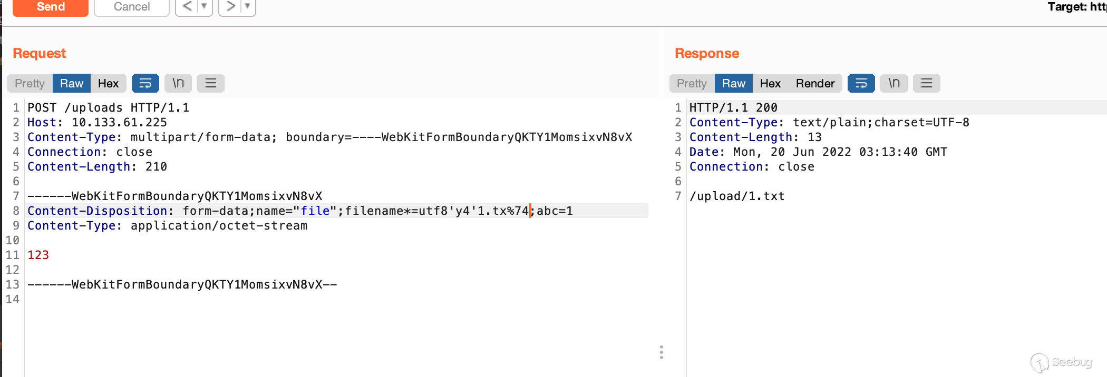Screen dimensions: 1107x377
Task: Select the Raw tab in Request
Action: 72,83
